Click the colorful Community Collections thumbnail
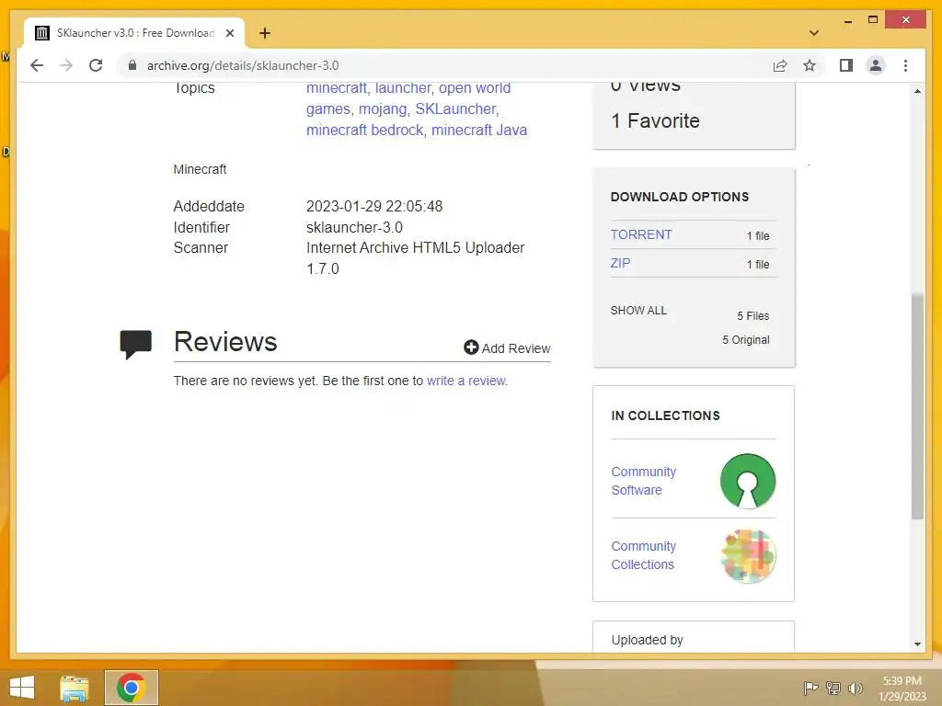 tap(747, 556)
